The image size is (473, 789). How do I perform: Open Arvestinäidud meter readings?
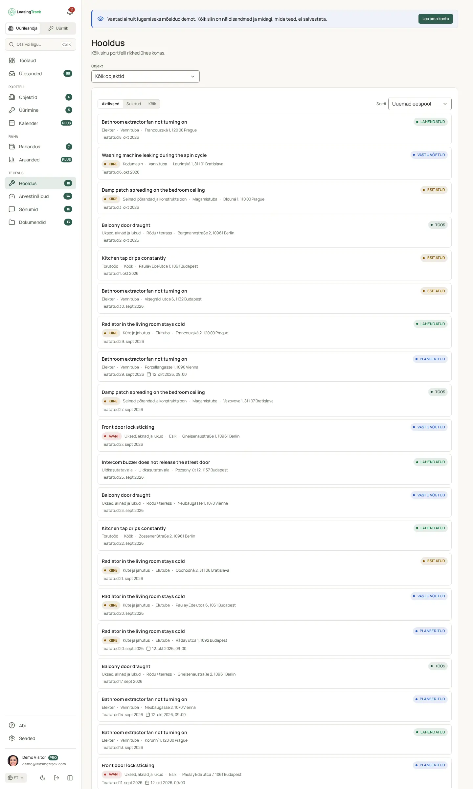point(40,196)
